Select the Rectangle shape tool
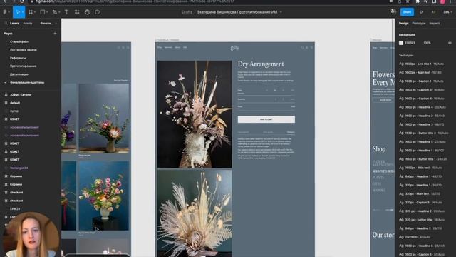 click(x=43, y=12)
